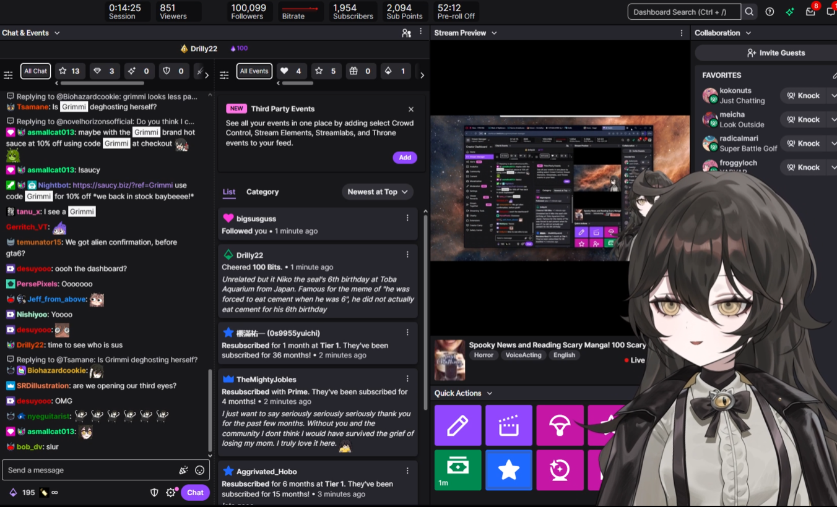Show more event filter chips with right arrow

coord(422,75)
